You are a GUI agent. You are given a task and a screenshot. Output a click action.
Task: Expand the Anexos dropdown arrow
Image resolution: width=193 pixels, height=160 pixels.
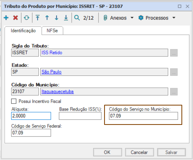point(132,18)
